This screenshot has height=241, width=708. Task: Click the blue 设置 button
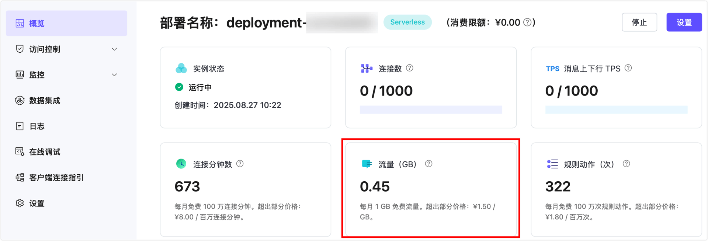point(684,22)
